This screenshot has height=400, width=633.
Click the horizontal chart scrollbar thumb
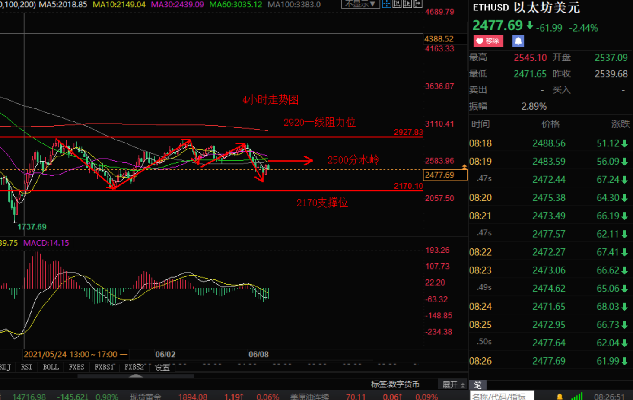click(x=136, y=376)
